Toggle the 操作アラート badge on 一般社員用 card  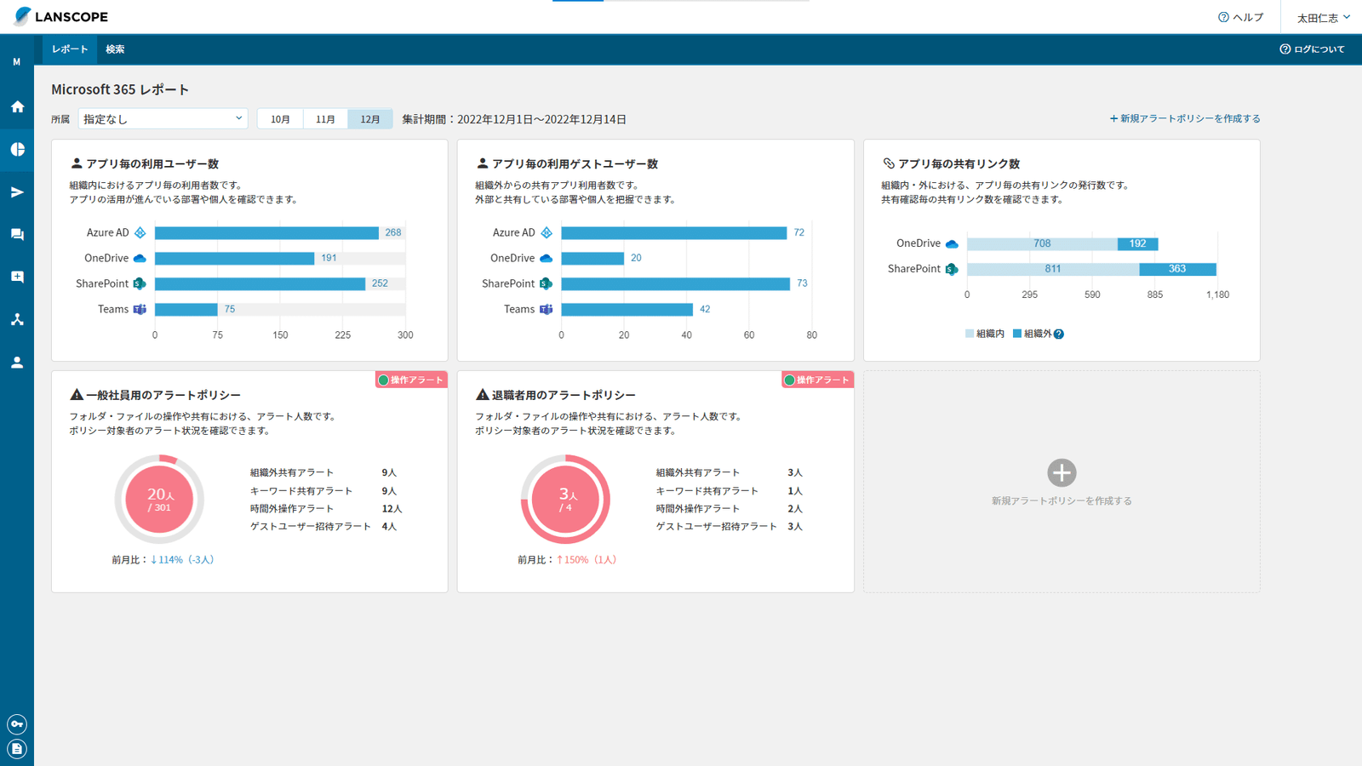tap(411, 380)
